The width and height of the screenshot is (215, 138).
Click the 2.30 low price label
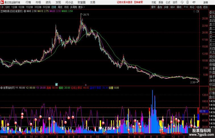coord(193,82)
